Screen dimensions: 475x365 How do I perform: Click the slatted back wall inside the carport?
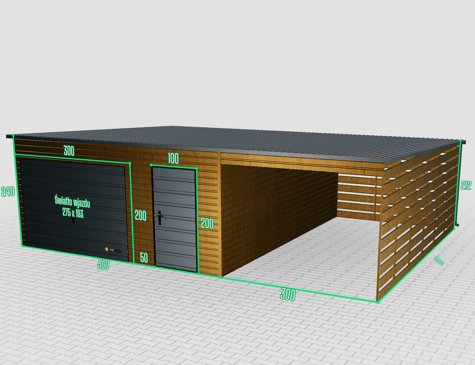tap(357, 196)
